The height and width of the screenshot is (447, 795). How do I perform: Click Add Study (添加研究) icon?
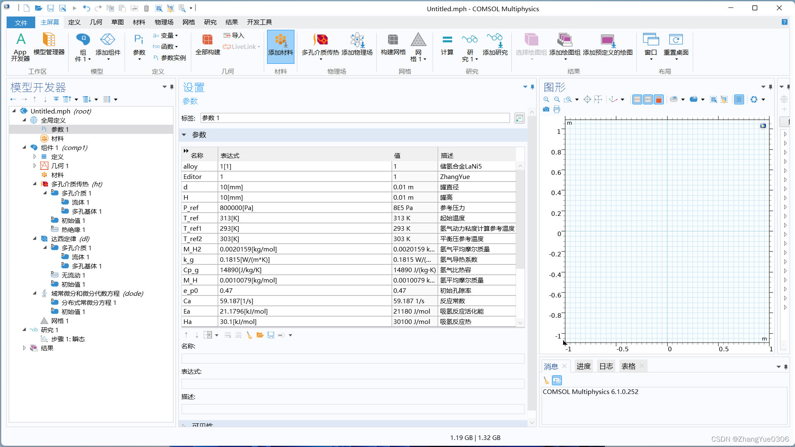coord(495,44)
